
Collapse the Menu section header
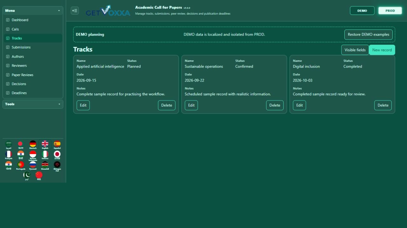(x=33, y=10)
